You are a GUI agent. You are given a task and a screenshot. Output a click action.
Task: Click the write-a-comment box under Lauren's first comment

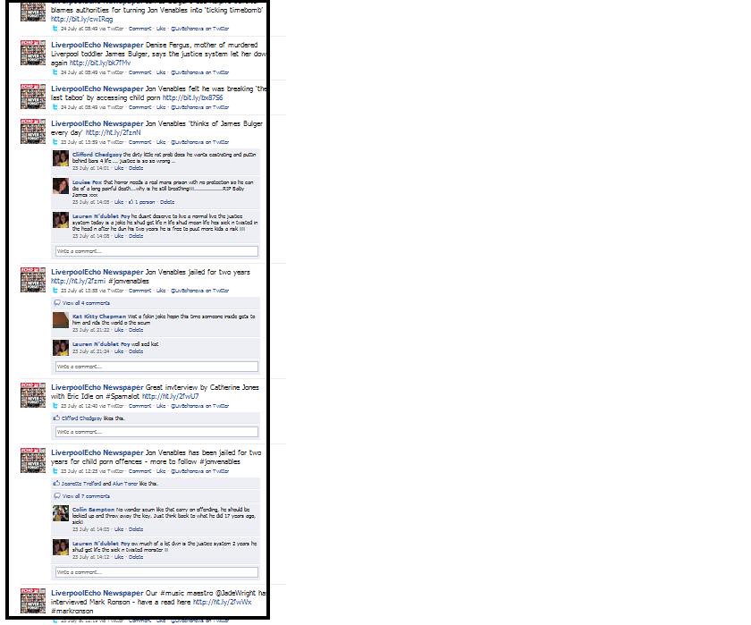coord(156,251)
